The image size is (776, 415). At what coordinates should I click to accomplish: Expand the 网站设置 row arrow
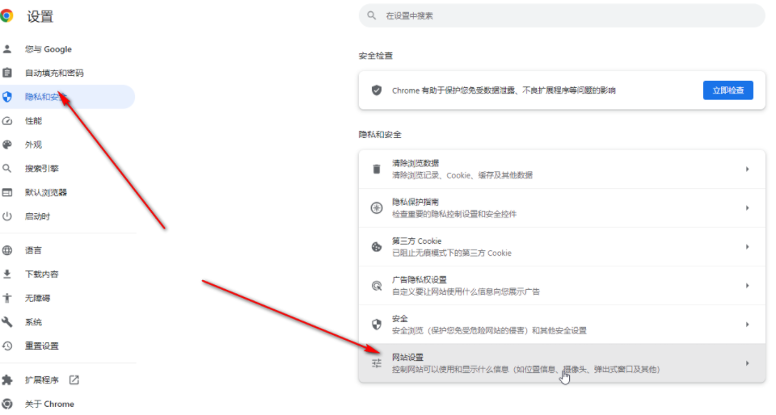tap(747, 363)
